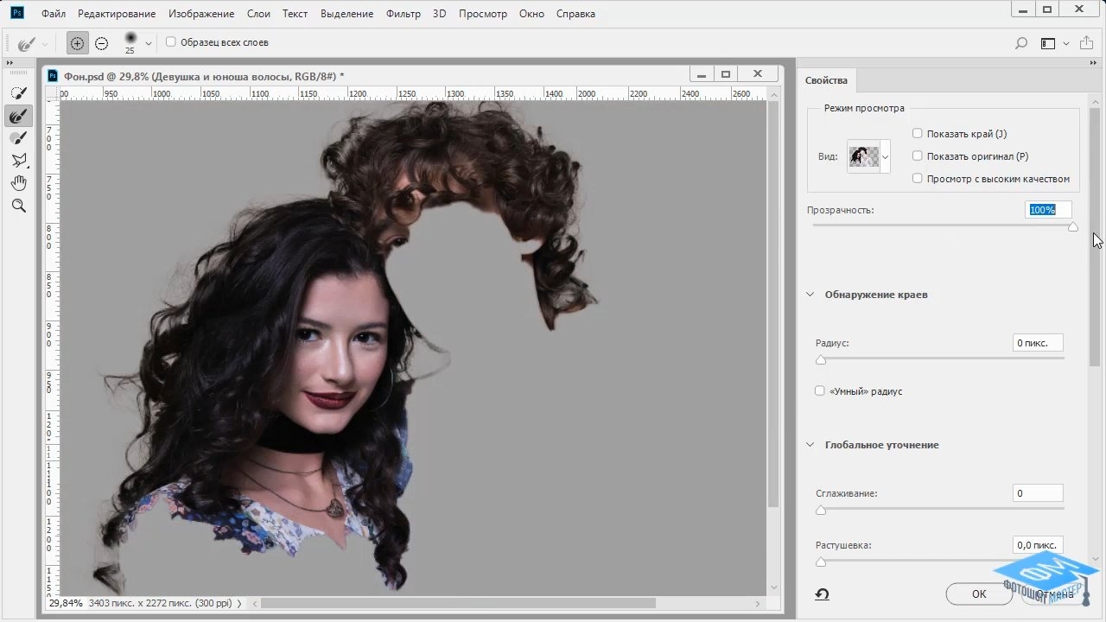The image size is (1106, 622).
Task: Switch brush to add-to-selection mode
Action: 77,43
